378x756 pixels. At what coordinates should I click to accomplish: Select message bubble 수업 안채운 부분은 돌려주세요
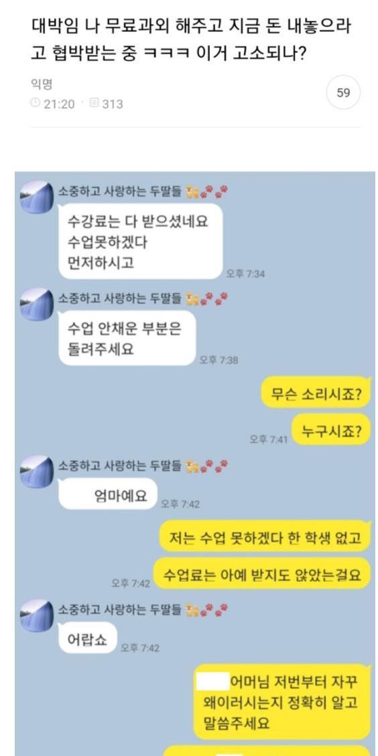pyautogui.click(x=127, y=338)
